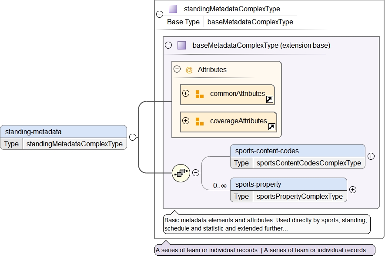
Task: Expand the coverageAttributes group
Action: tap(186, 121)
